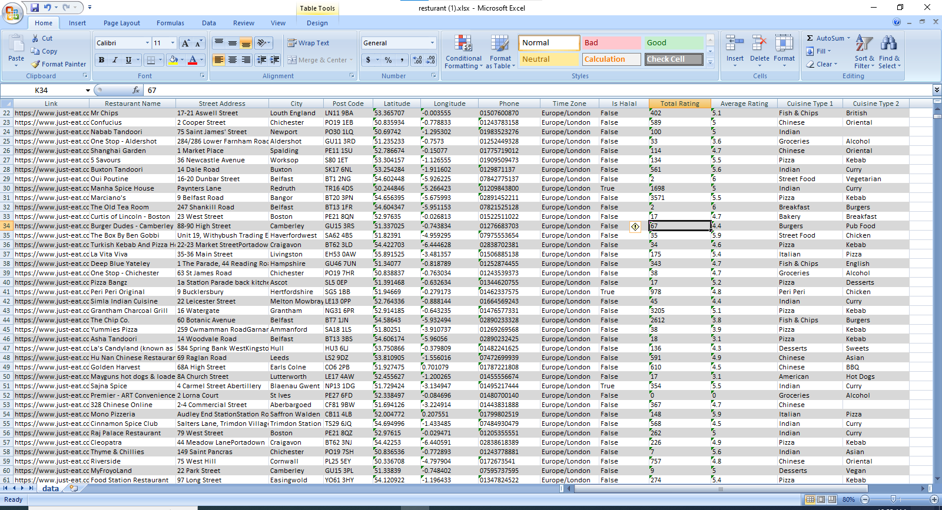
Task: Toggle Align Text Left
Action: point(219,60)
